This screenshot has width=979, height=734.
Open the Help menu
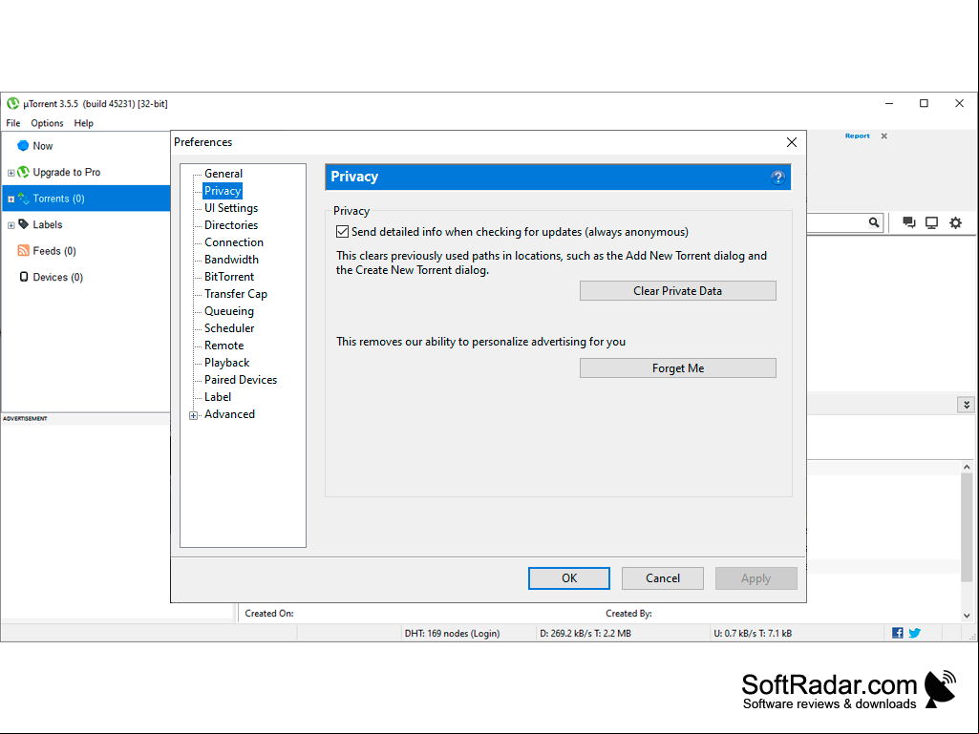click(84, 123)
